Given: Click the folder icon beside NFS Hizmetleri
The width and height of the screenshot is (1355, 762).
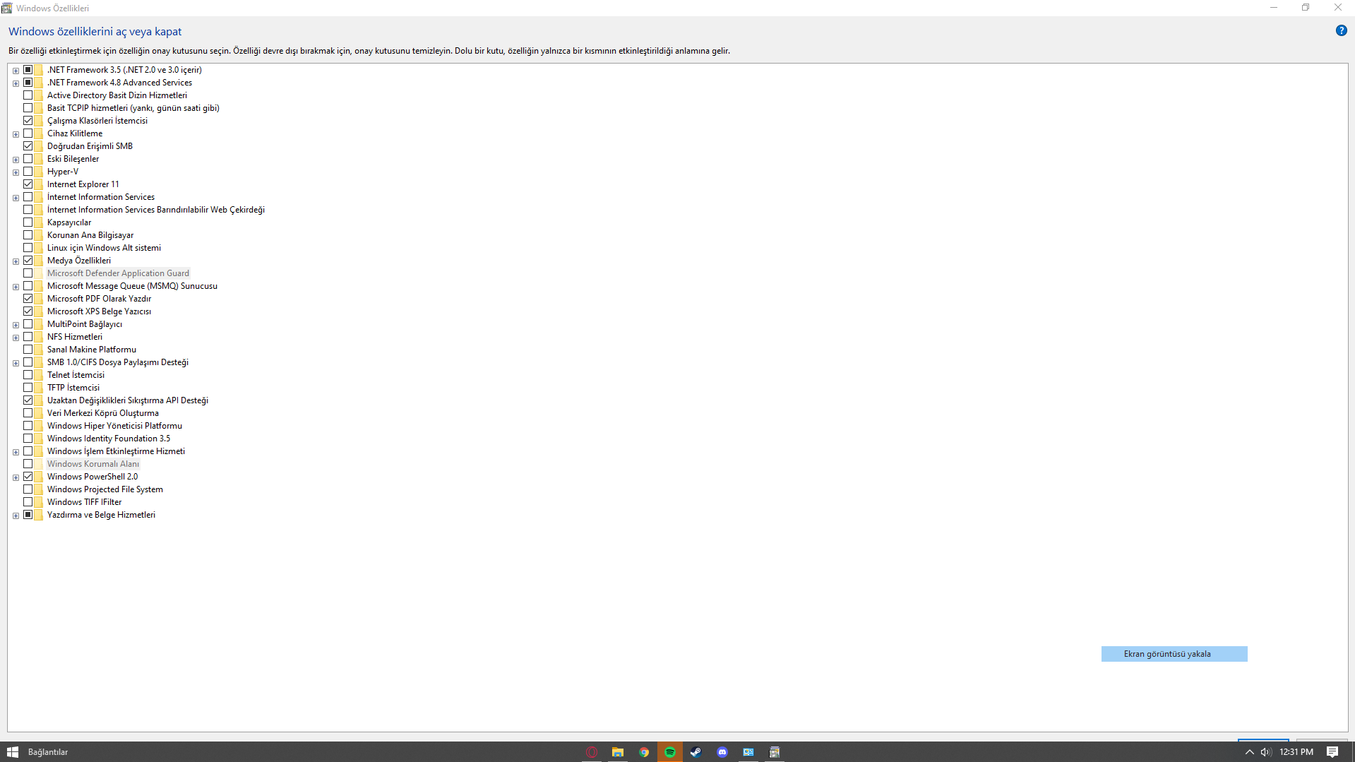Looking at the screenshot, I should [x=38, y=337].
